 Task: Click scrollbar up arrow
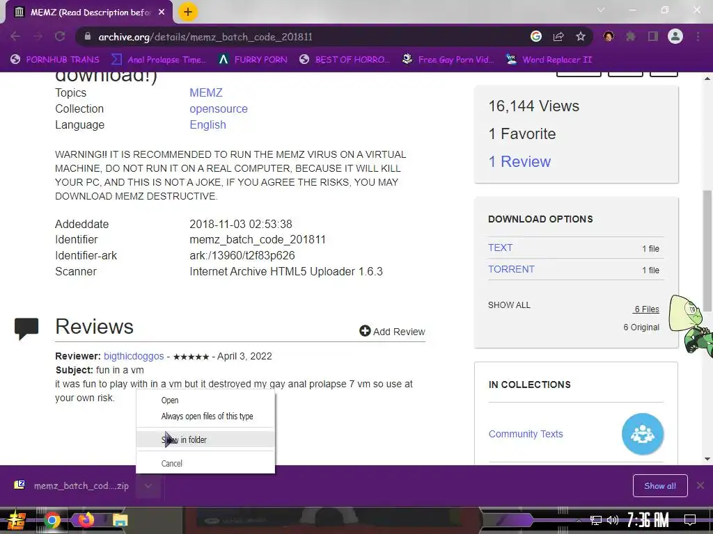tap(707, 79)
